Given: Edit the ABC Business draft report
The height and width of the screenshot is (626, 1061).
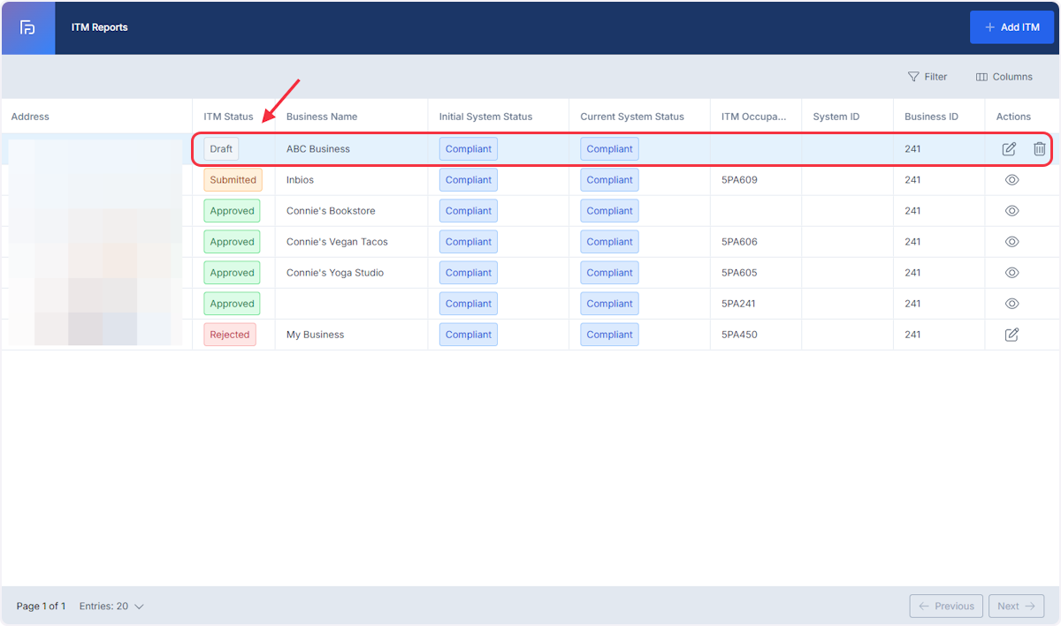Looking at the screenshot, I should tap(1009, 149).
